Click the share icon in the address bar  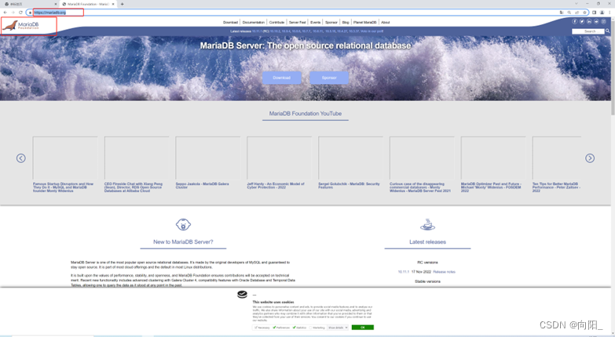pos(577,13)
